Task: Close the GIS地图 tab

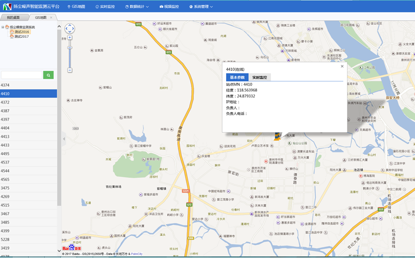Action: pos(51,18)
